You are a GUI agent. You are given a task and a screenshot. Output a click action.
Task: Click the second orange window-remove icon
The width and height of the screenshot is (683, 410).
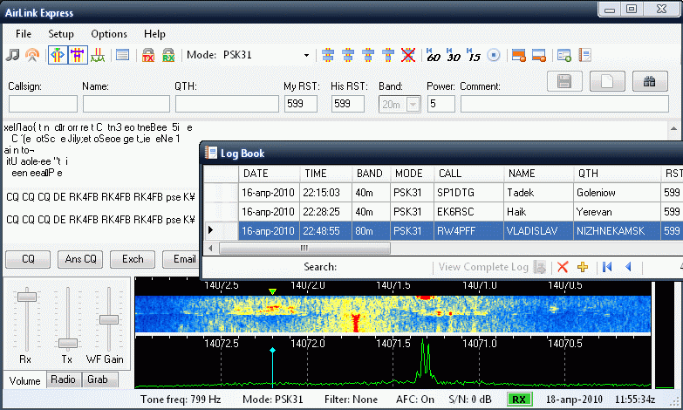539,55
